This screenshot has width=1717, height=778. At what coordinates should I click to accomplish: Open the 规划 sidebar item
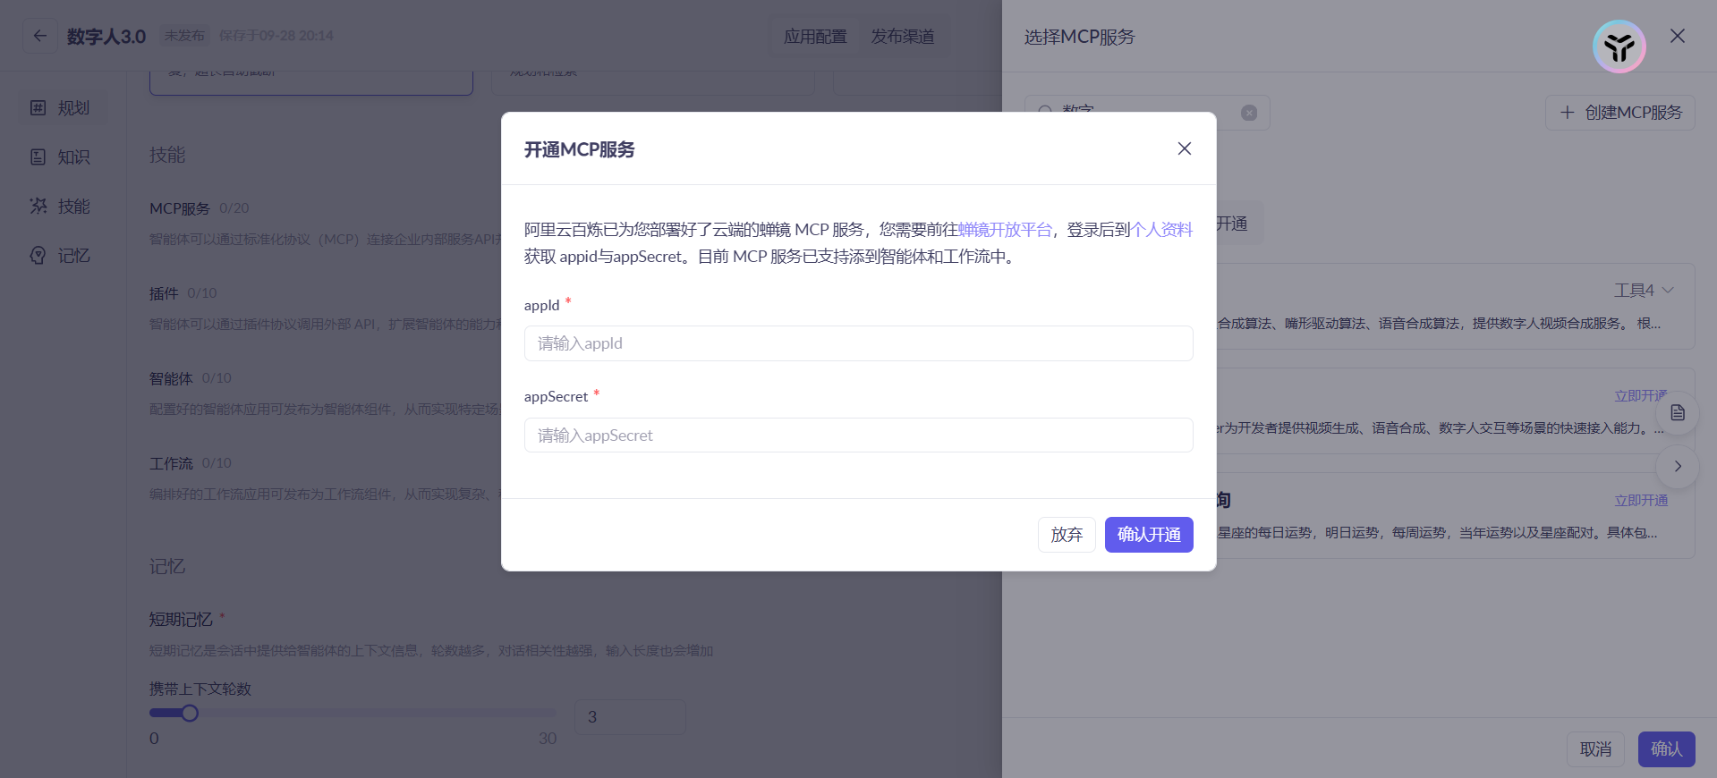pos(61,108)
